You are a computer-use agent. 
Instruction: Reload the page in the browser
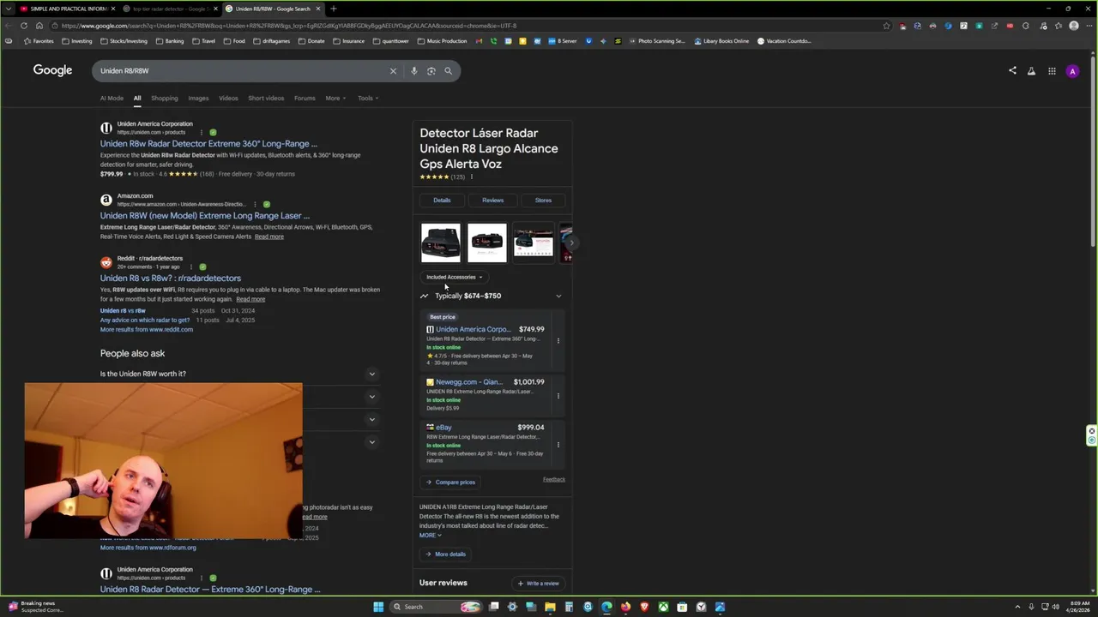point(24,26)
